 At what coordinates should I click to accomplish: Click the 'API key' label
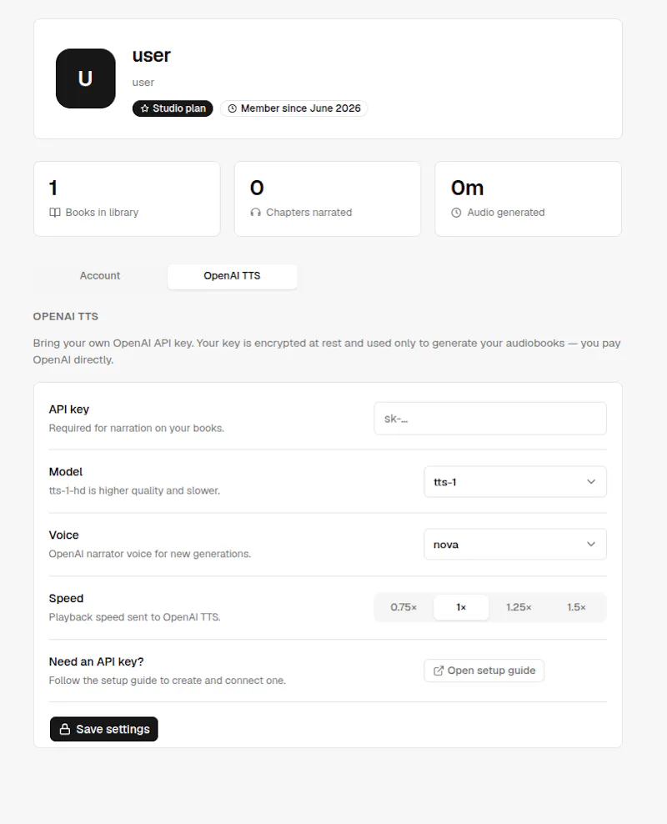coord(69,409)
